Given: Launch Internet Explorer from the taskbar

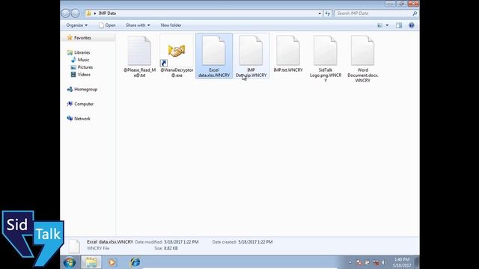Looking at the screenshot, I should coord(135,262).
